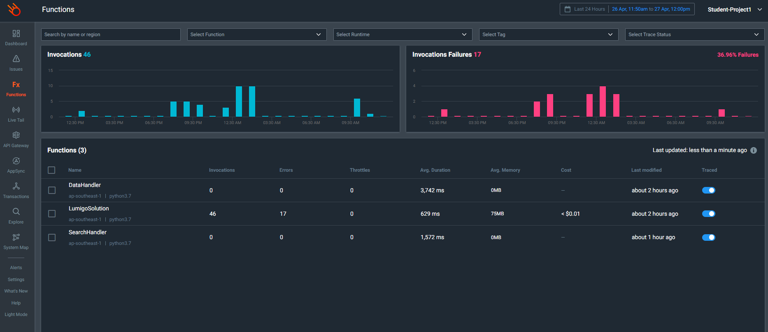Screen dimensions: 768x332
Task: Open the DataHandler function link
Action: click(85, 185)
